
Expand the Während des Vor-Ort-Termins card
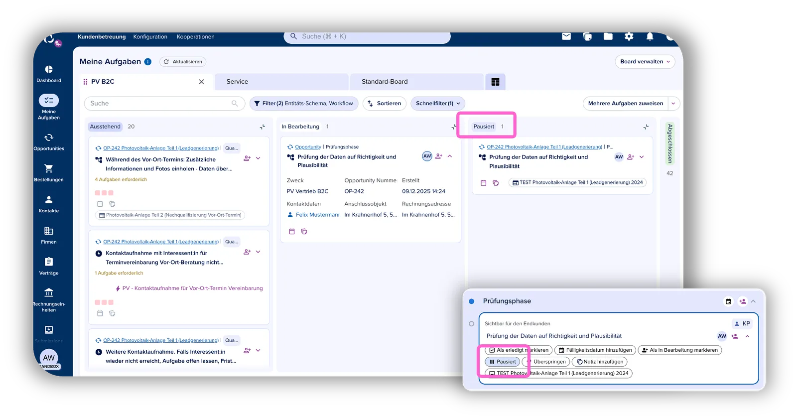pos(258,158)
